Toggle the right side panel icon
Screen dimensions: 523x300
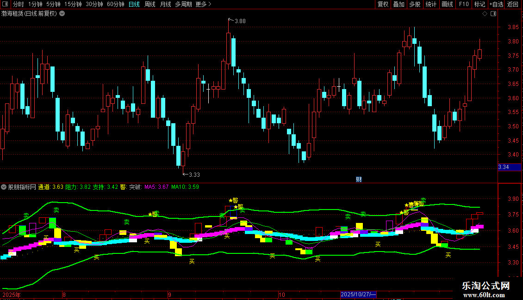coord(493,14)
